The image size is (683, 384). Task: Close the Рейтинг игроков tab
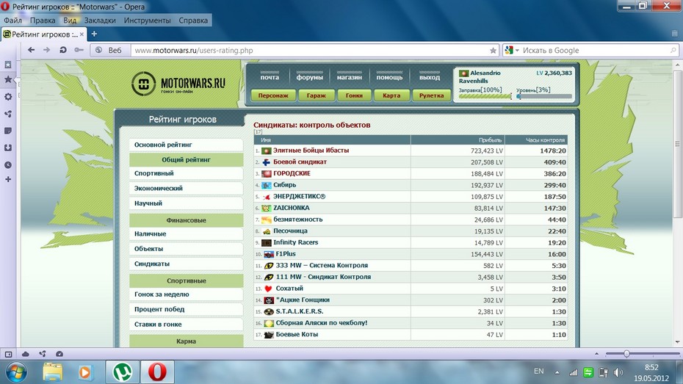coord(82,34)
